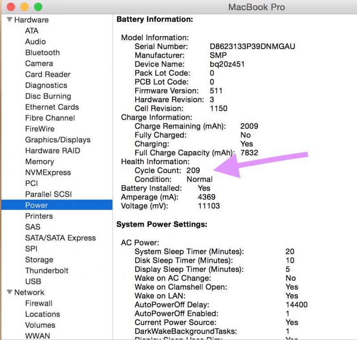
Task: Click the device name bq20z451
Action: pyautogui.click(x=227, y=64)
